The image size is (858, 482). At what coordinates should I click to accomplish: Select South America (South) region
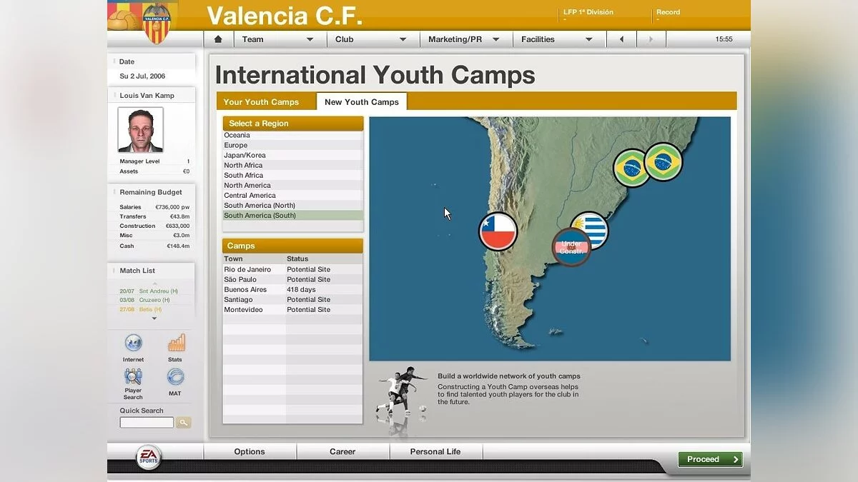point(293,215)
